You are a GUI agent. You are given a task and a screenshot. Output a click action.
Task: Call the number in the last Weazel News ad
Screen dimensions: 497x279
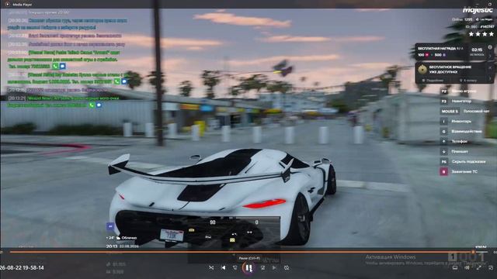(x=92, y=105)
